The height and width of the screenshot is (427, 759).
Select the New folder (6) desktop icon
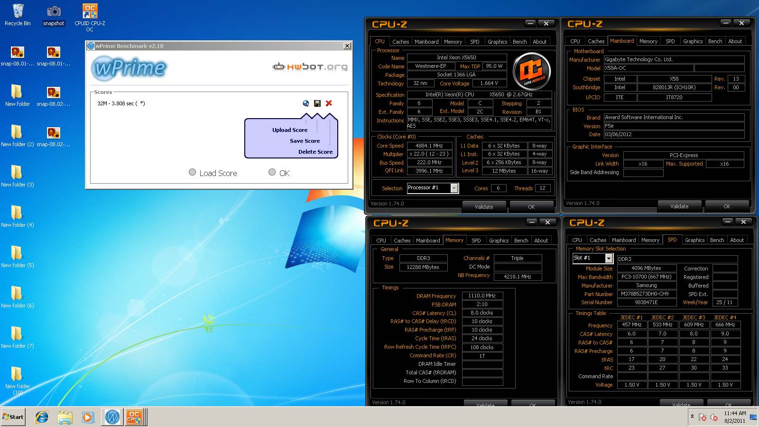click(x=17, y=297)
